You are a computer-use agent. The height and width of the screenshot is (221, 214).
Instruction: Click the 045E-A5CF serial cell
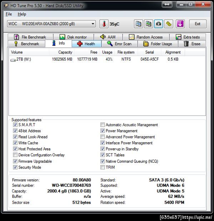(149, 59)
